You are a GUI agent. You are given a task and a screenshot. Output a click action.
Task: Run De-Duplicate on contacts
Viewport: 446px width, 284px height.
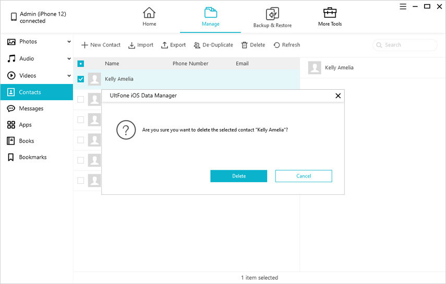[x=197, y=45]
